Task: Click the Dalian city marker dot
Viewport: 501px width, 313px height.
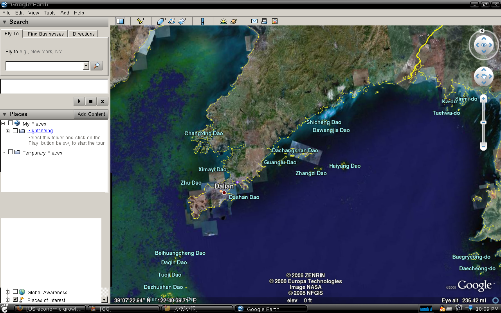Action: (224, 192)
